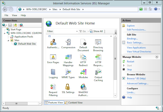Image resolution: width=163 pixels, height=112 pixels.
Task: Open the Error Pages feature
Action: pyautogui.click(x=53, y=59)
